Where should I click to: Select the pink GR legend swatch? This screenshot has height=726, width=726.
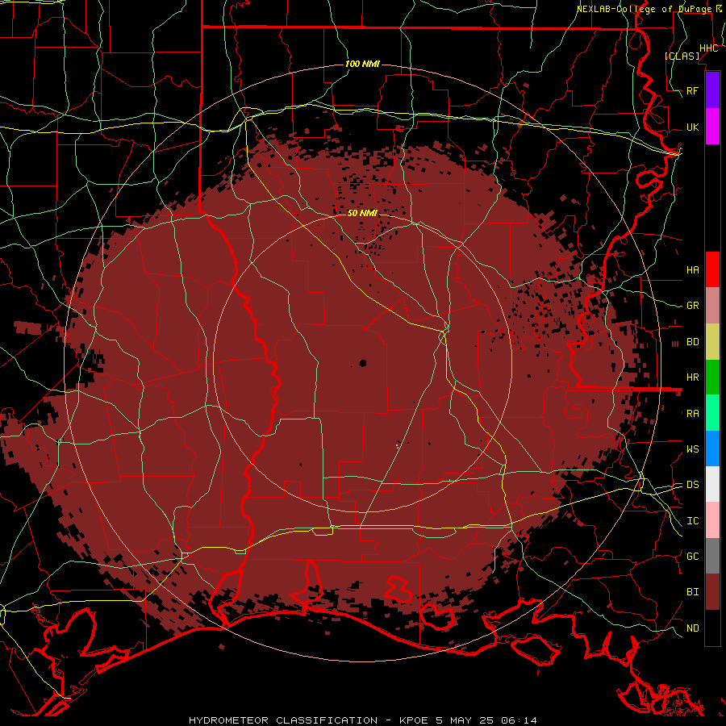pyautogui.click(x=712, y=306)
